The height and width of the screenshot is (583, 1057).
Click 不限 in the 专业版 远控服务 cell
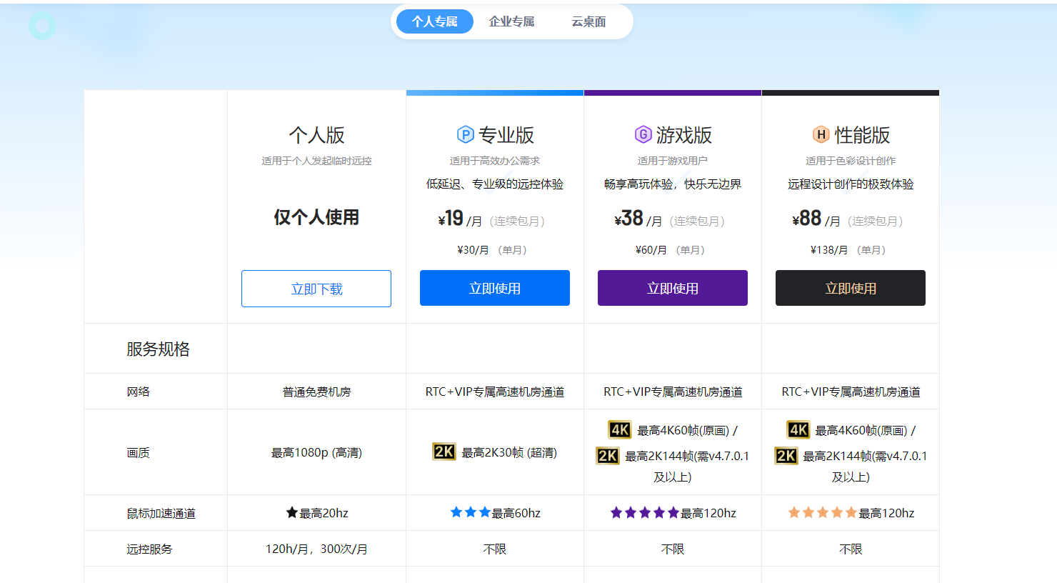(x=495, y=549)
